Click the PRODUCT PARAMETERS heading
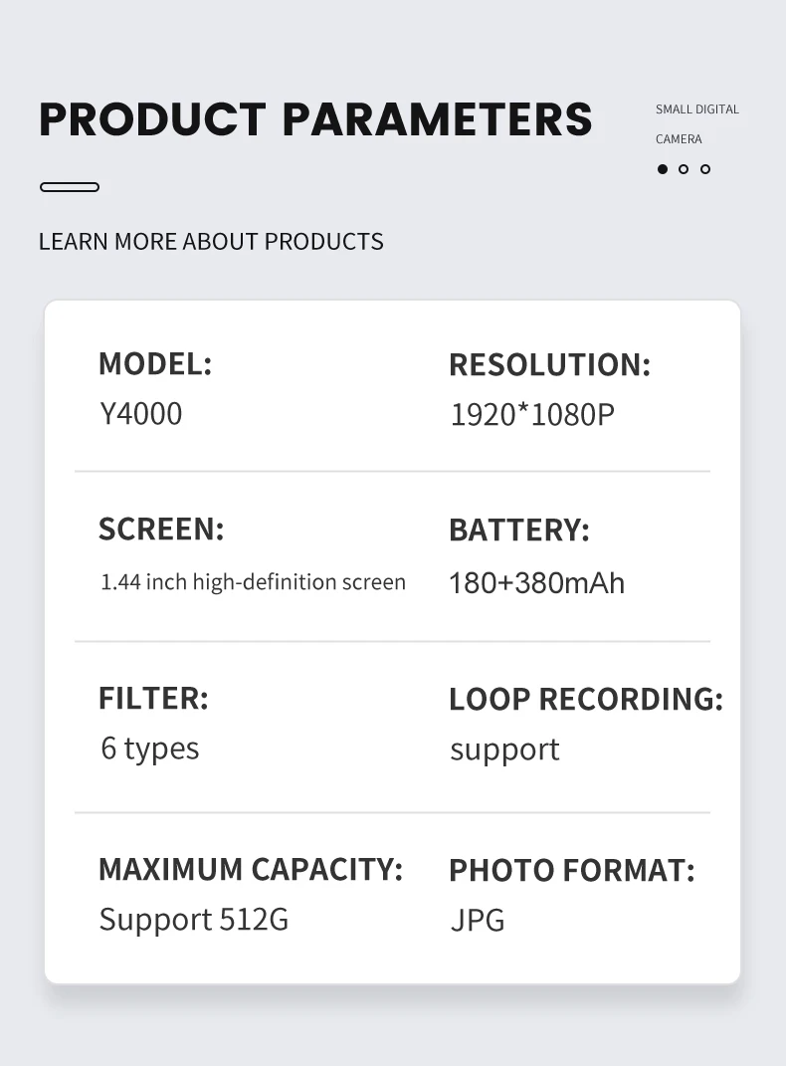The height and width of the screenshot is (1066, 786). coord(315,119)
